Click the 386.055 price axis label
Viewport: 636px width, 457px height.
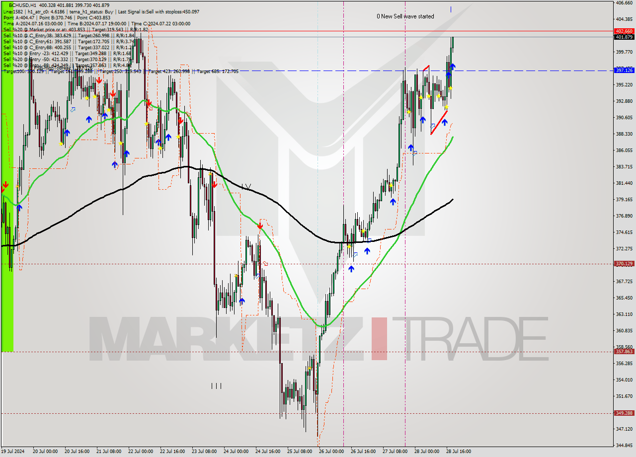coord(624,151)
